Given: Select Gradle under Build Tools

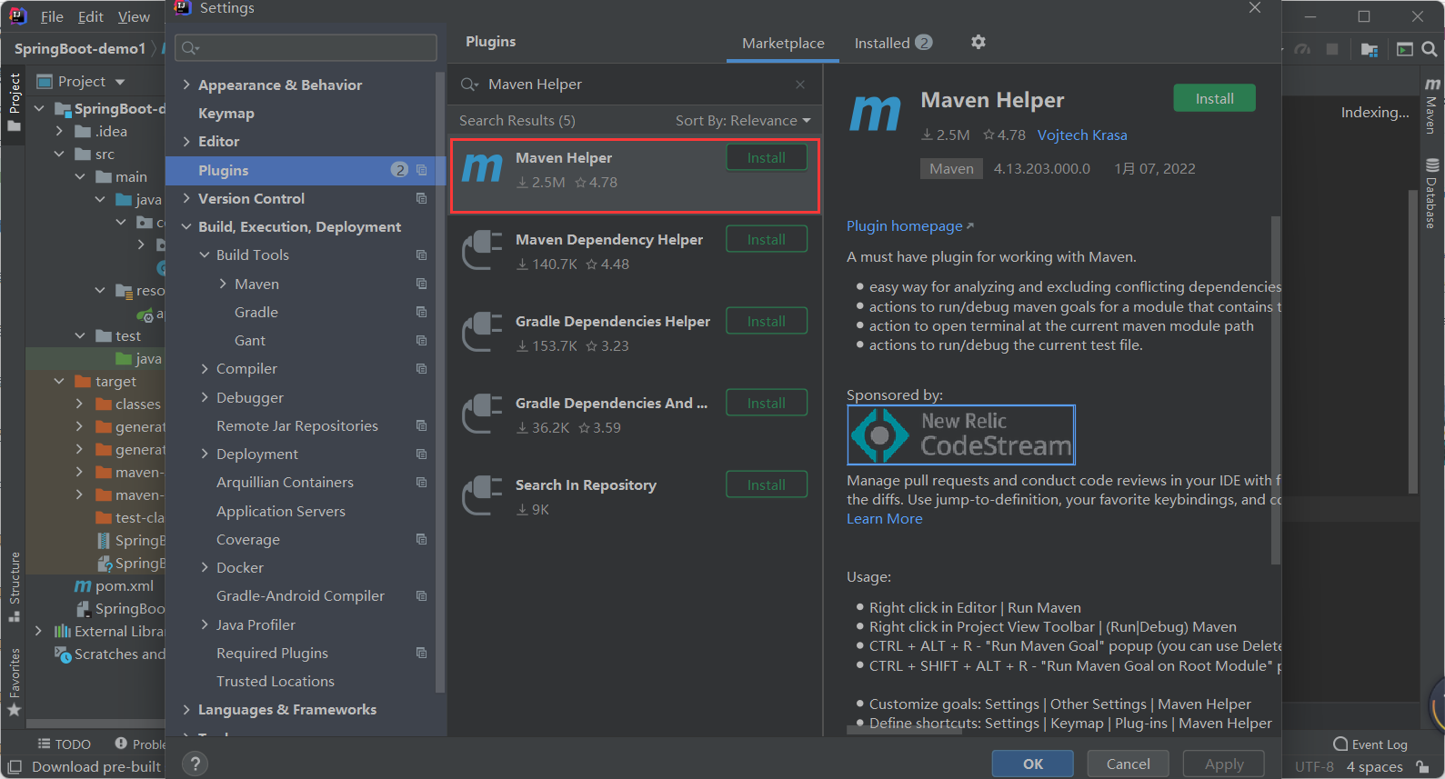Looking at the screenshot, I should pos(256,313).
